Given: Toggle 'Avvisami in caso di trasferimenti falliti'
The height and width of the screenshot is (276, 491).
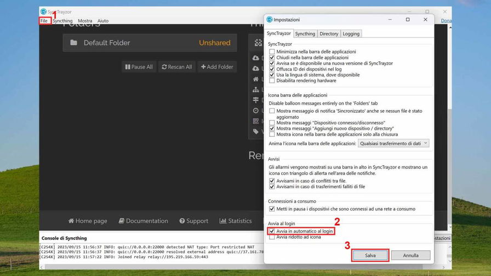Looking at the screenshot, I should [272, 187].
